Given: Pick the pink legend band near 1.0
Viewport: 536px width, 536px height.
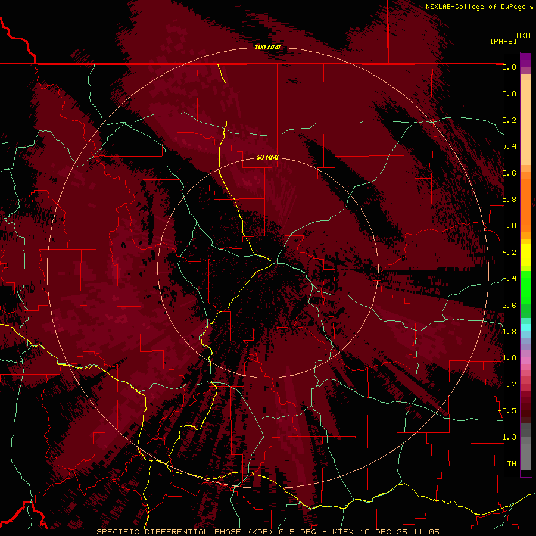Looking at the screenshot, I should 526,361.
